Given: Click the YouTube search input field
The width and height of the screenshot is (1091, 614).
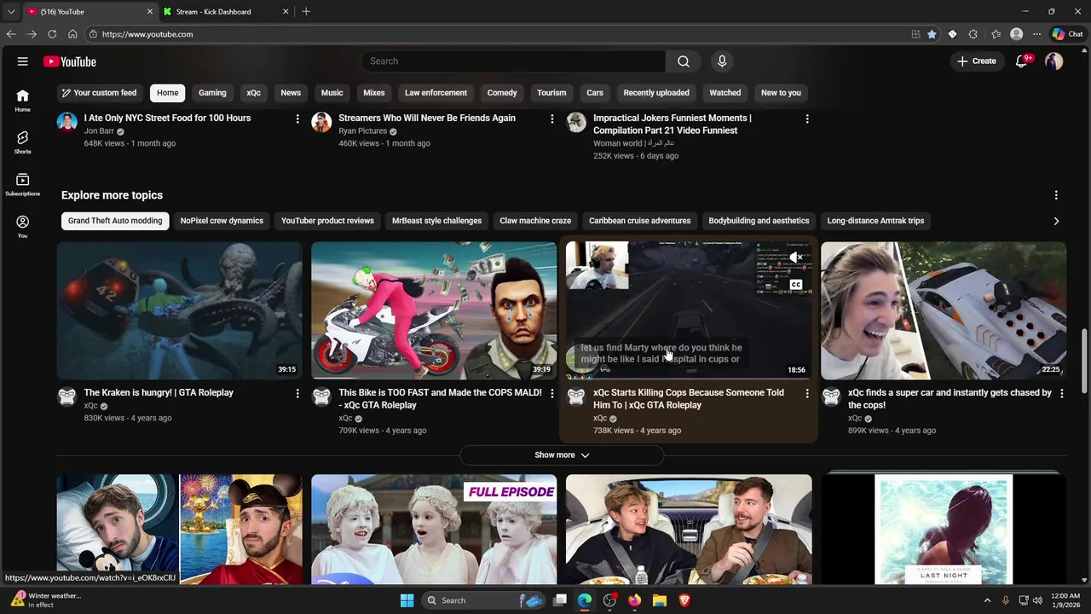Looking at the screenshot, I should tap(514, 61).
